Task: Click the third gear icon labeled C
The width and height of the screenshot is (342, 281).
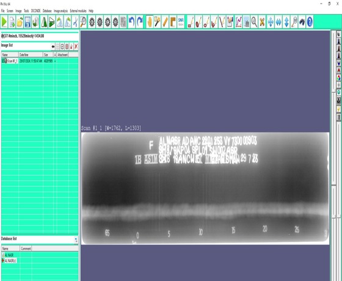Action: tap(107, 22)
